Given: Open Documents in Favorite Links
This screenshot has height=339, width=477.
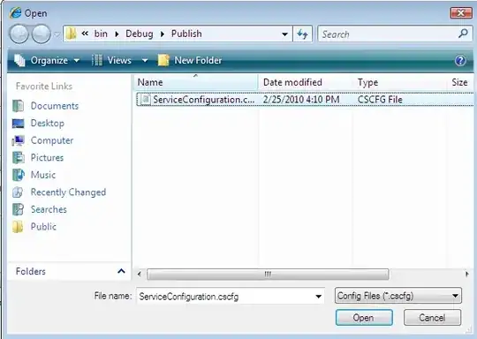Looking at the screenshot, I should [46, 106].
